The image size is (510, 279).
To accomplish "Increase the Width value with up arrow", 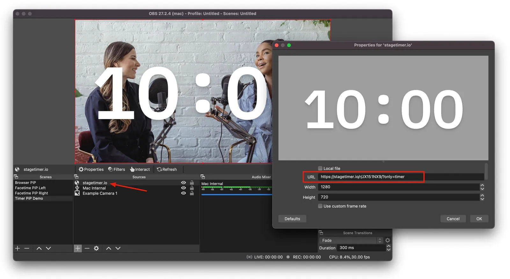I will click(x=482, y=185).
